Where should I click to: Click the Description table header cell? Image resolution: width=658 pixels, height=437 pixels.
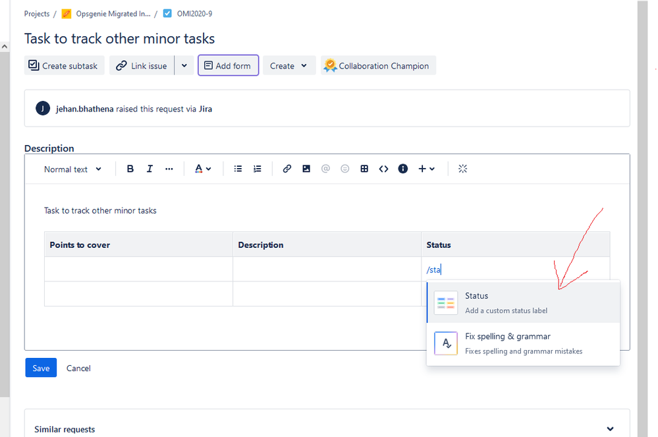327,245
